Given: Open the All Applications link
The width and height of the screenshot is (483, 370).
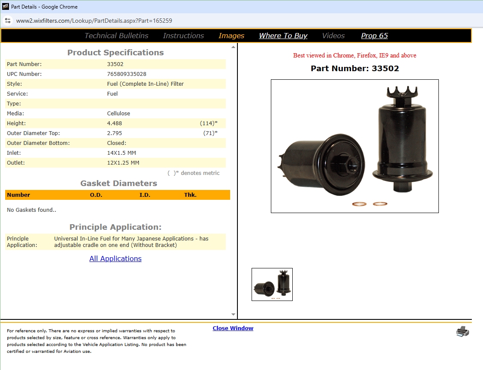Looking at the screenshot, I should [x=116, y=259].
